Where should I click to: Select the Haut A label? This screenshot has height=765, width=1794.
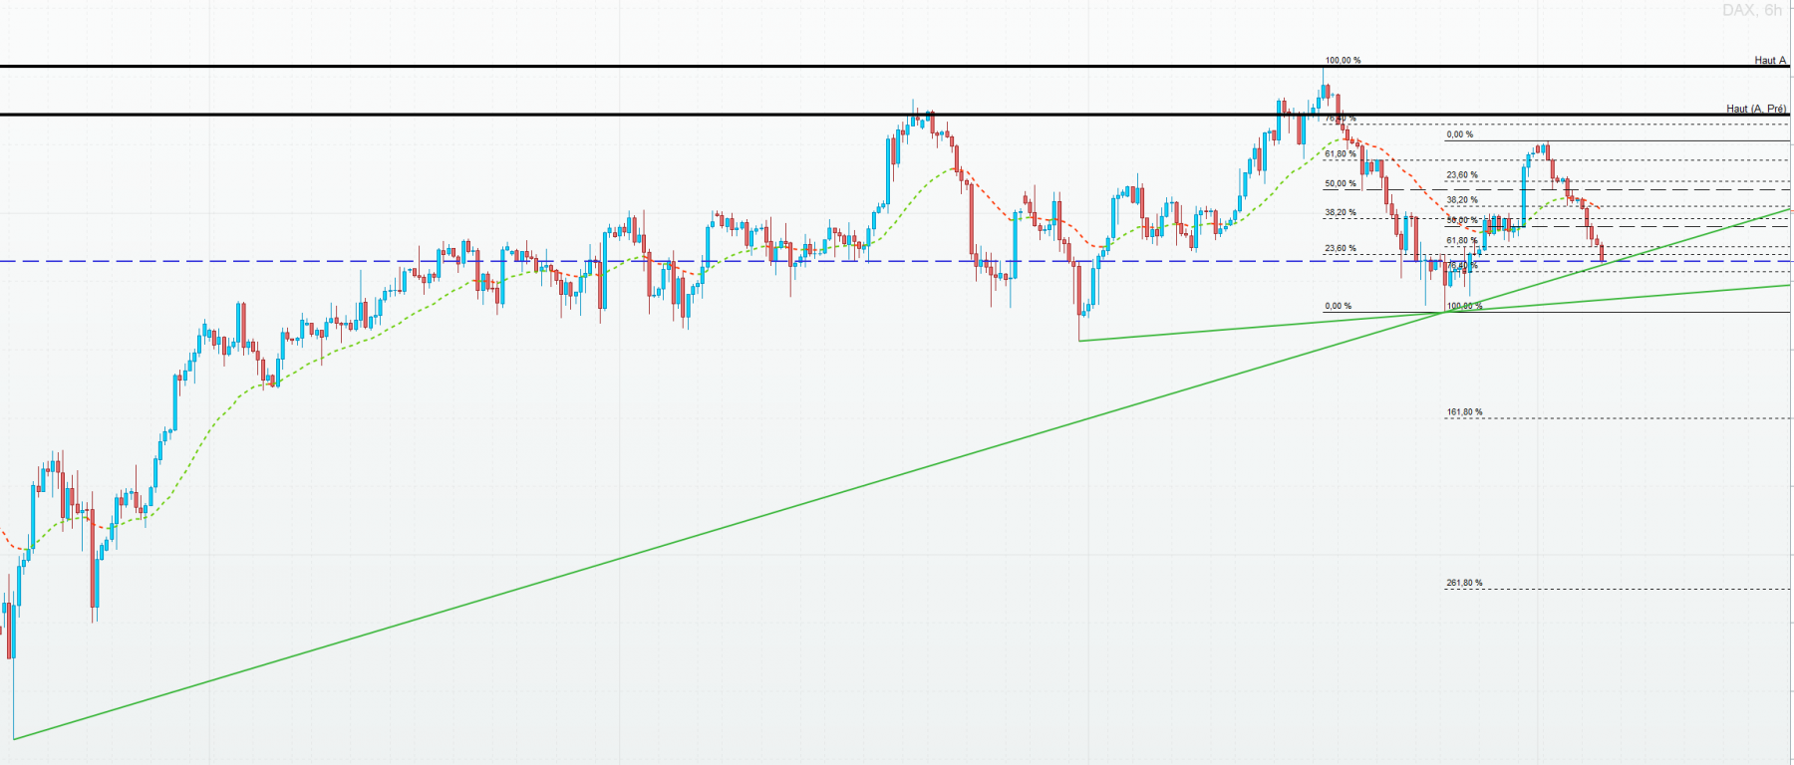click(x=1770, y=60)
